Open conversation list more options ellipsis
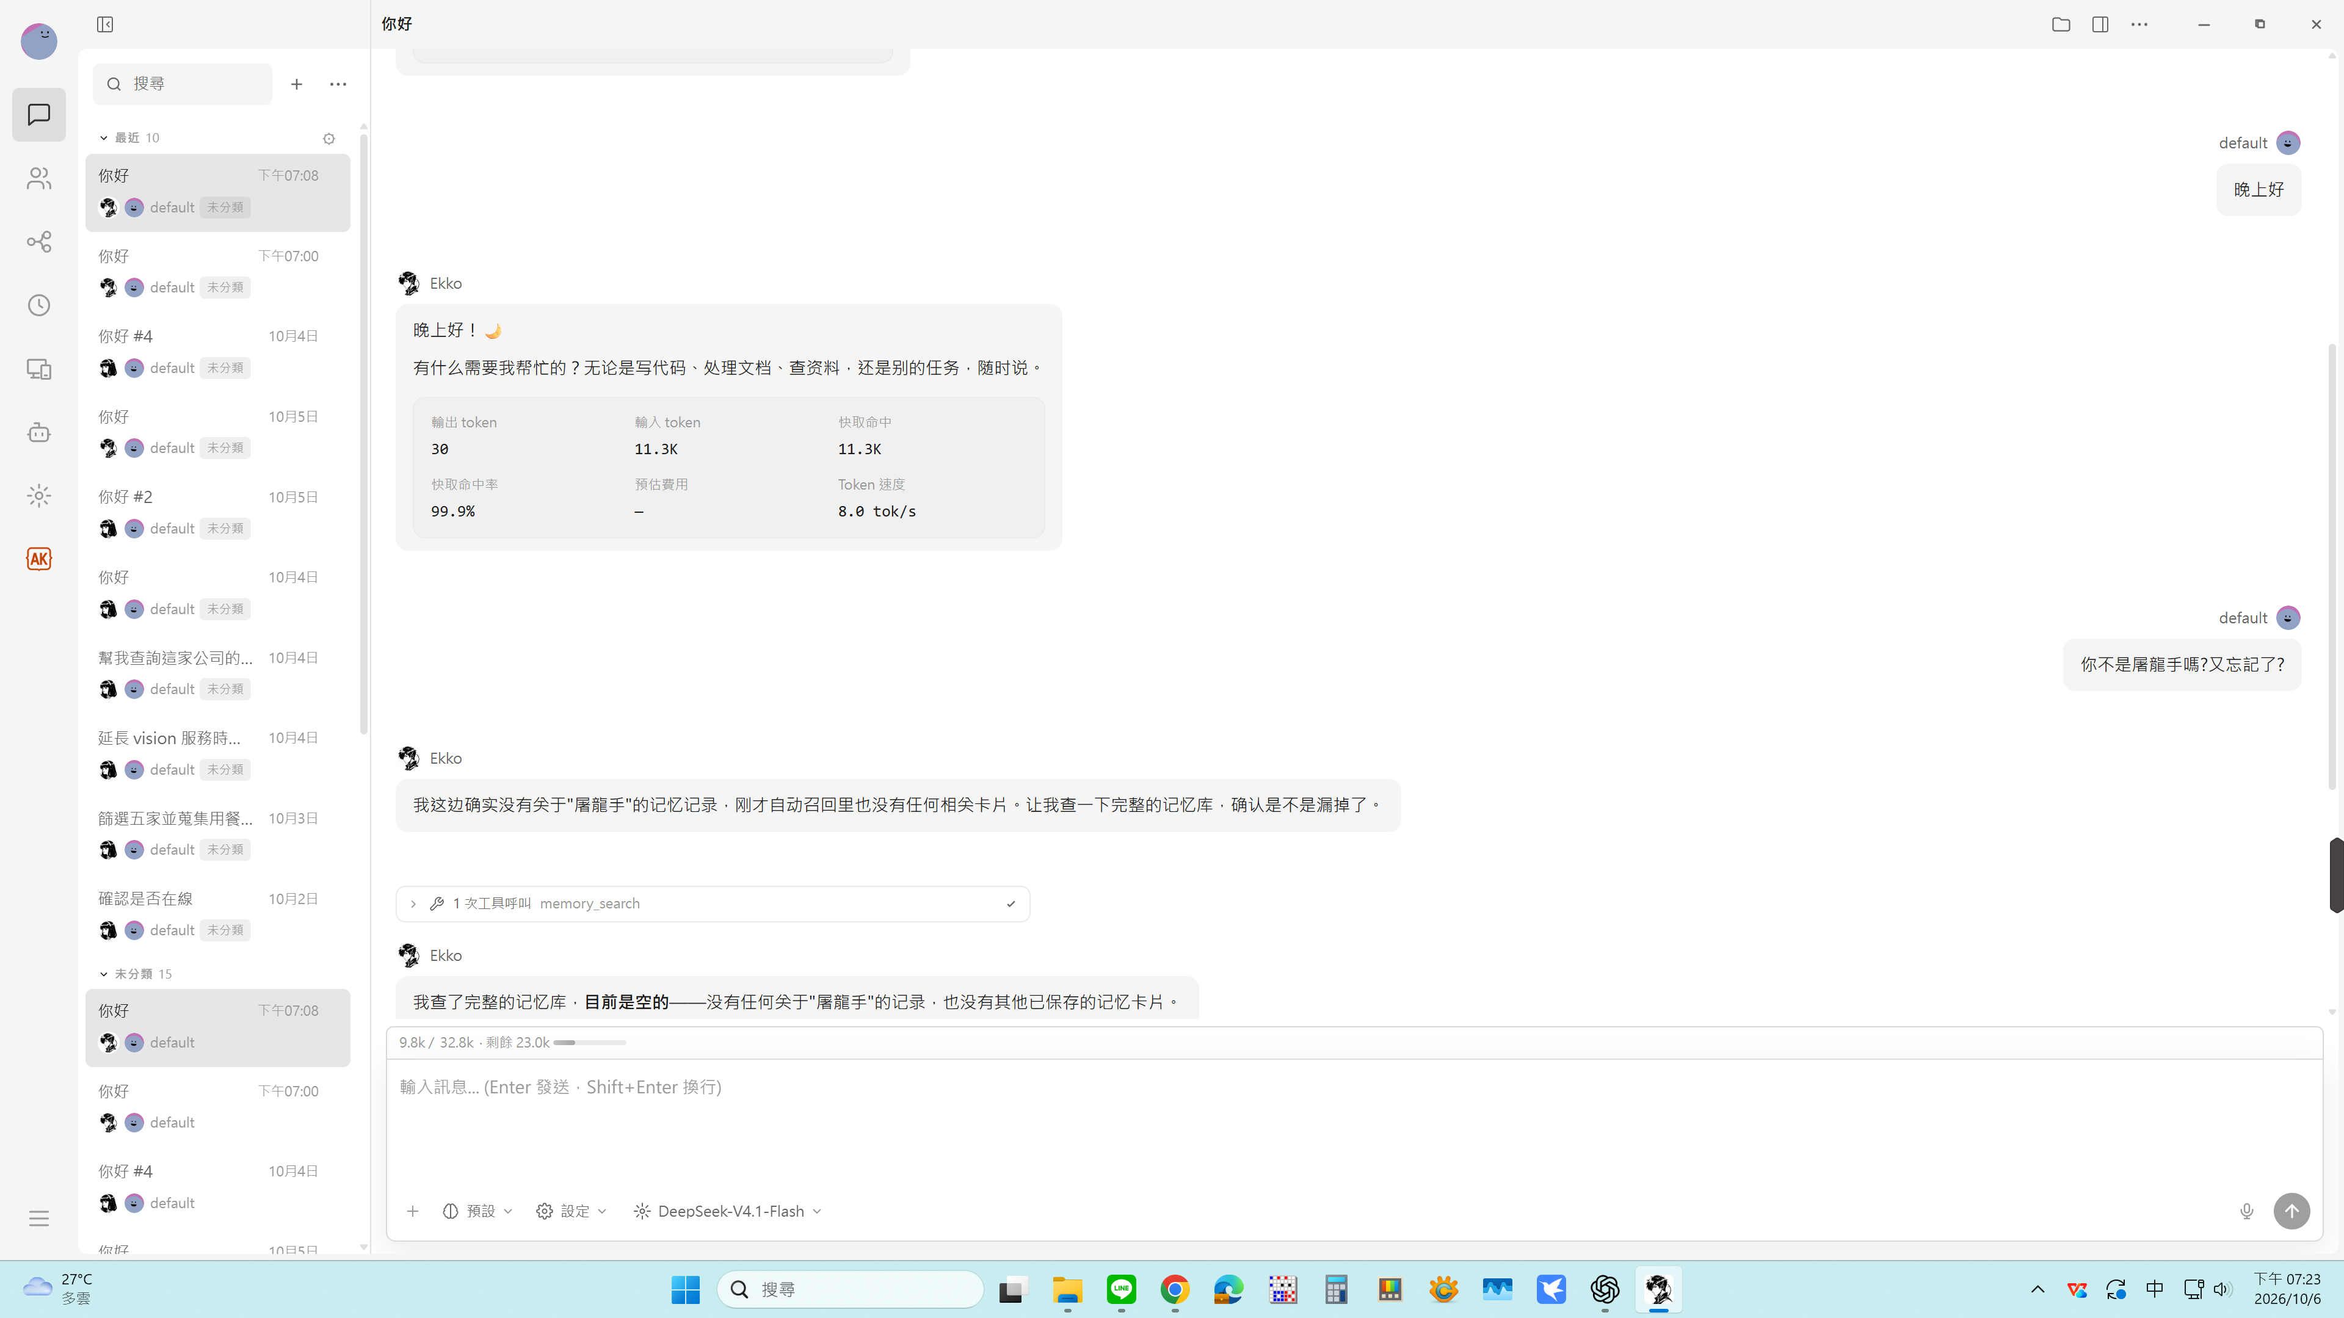 point(338,84)
